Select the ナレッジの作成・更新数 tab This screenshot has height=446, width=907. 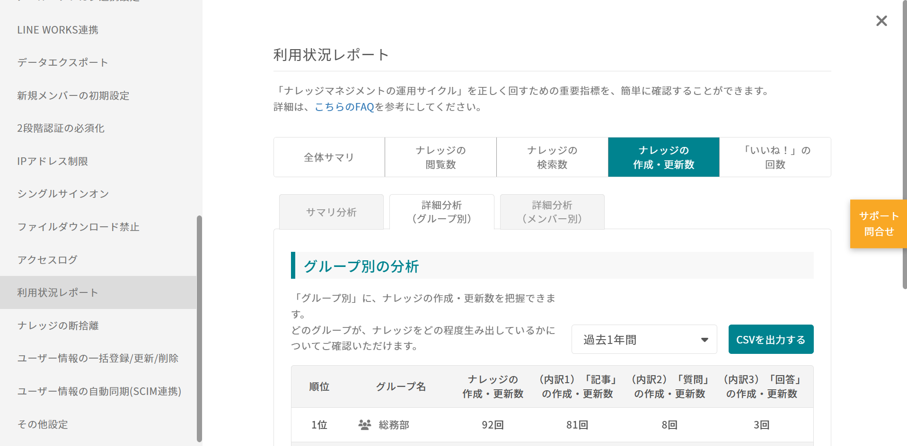(663, 157)
